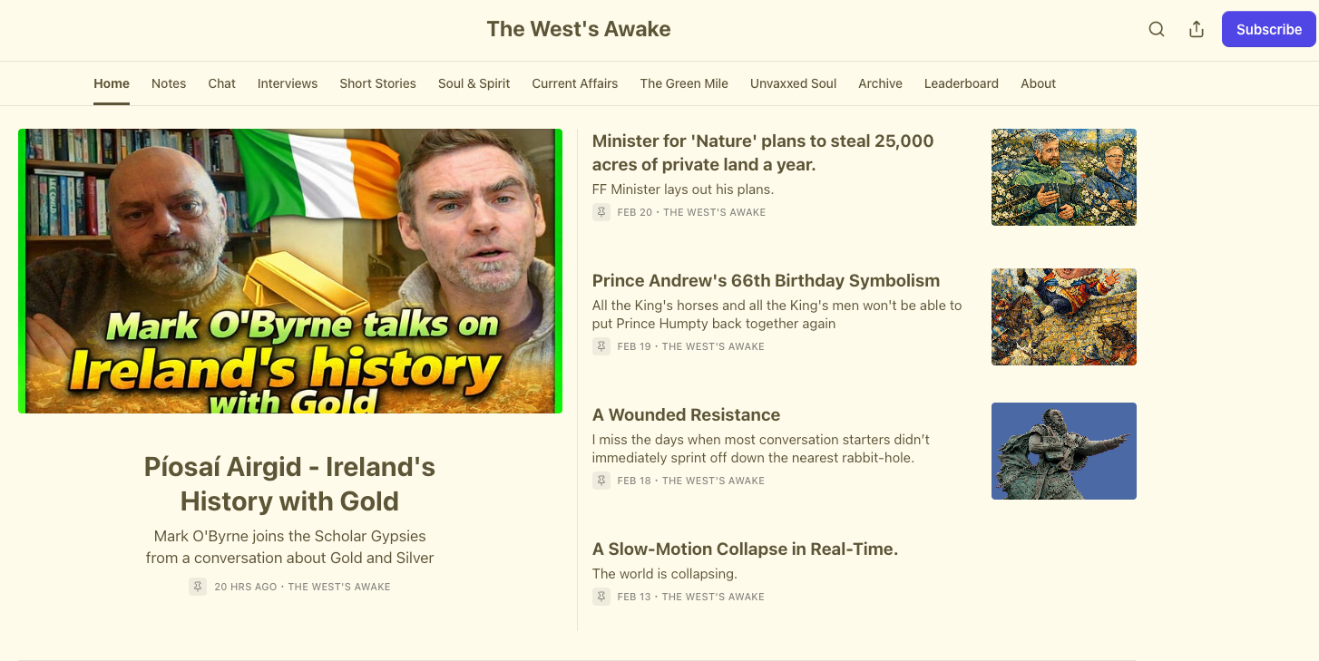Open A Slow-Motion Collapse in Real-Time article

coord(746,549)
